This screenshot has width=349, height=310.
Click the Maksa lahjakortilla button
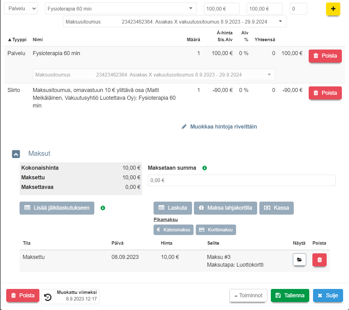pyautogui.click(x=225, y=208)
